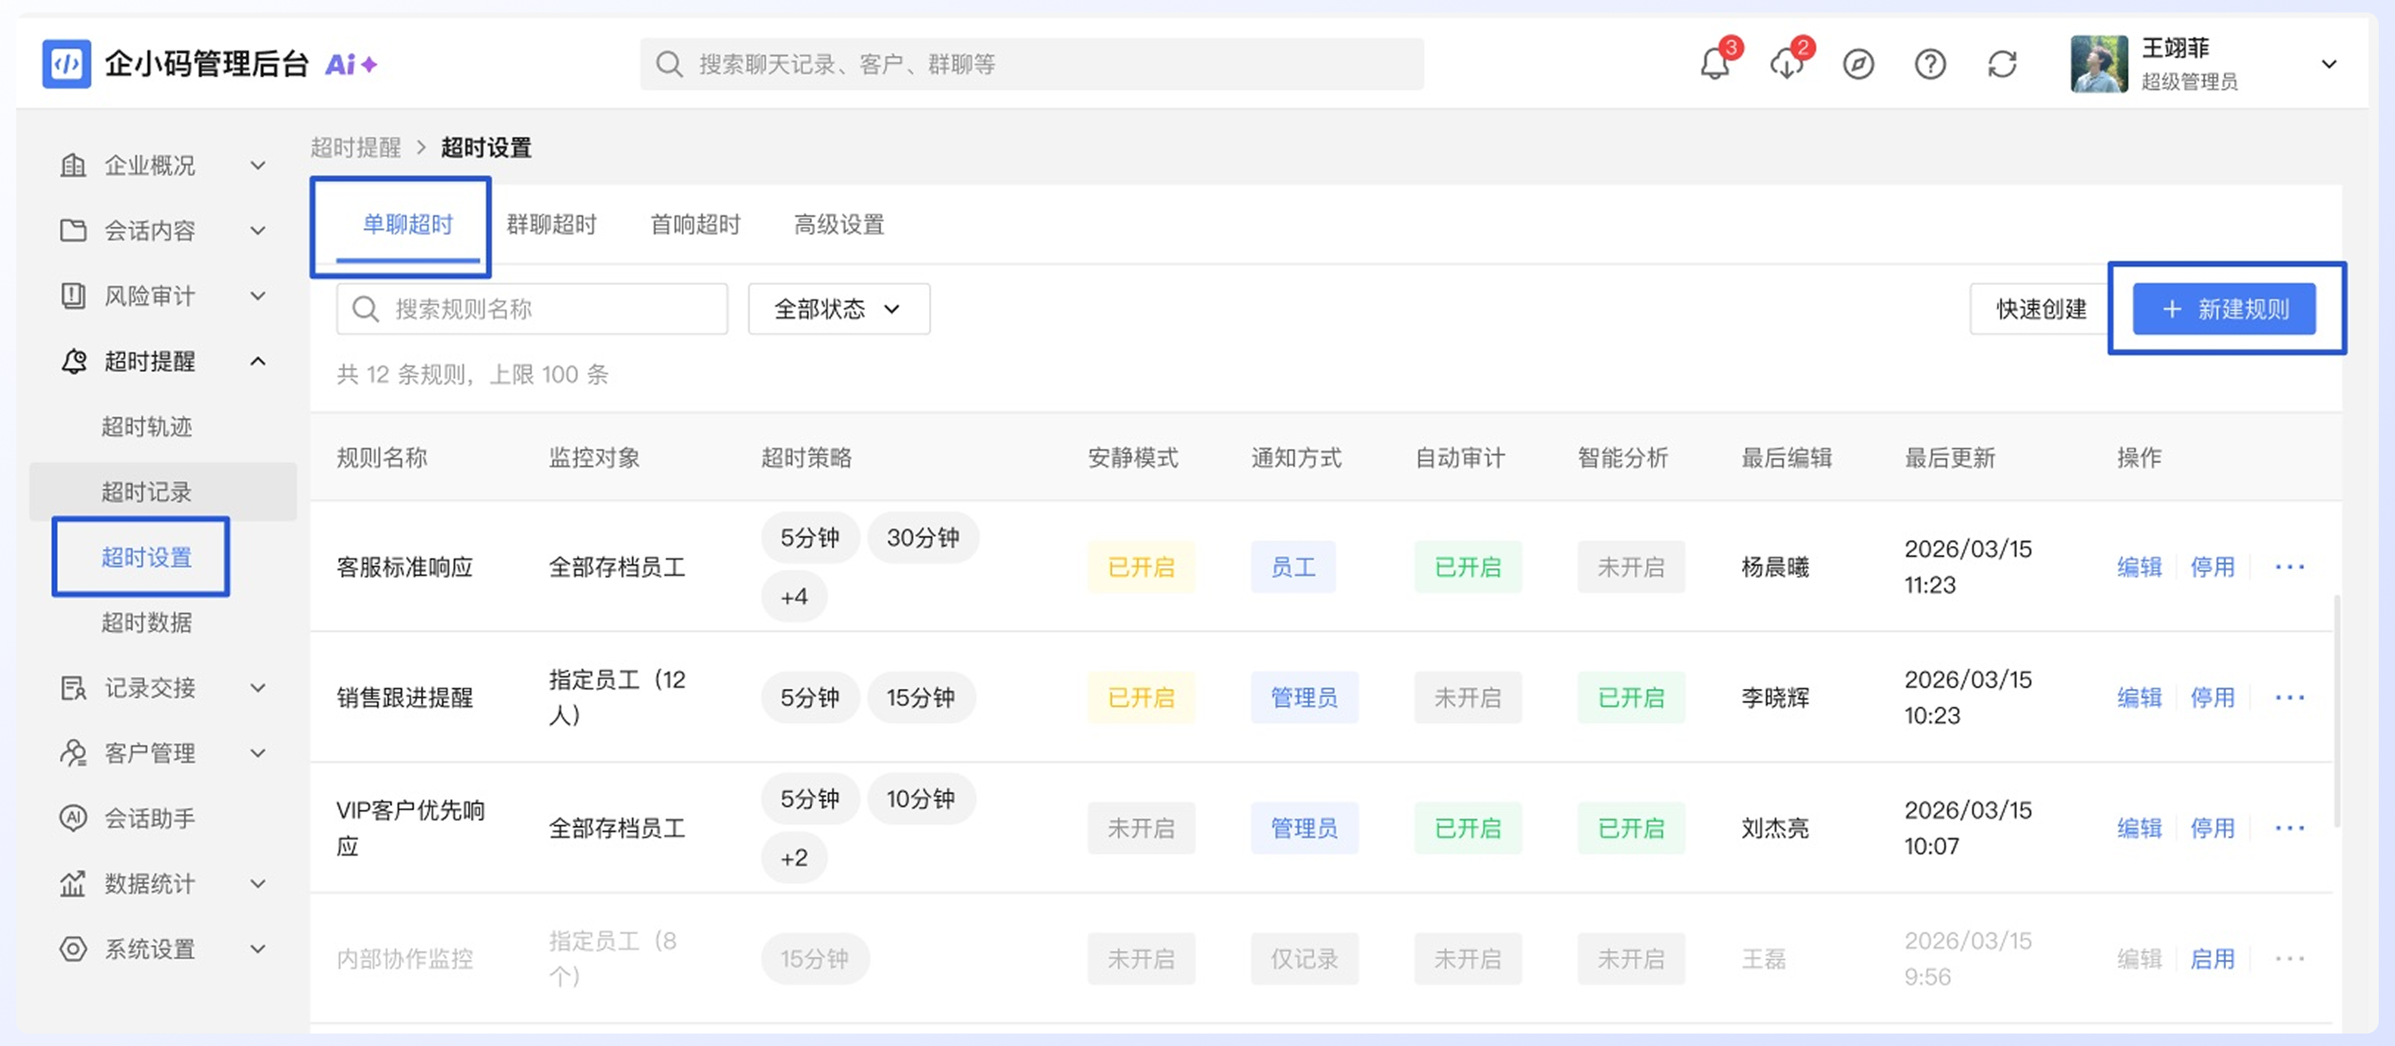Image resolution: width=2395 pixels, height=1046 pixels.
Task: Expand the 会话内容 sidebar menu
Action: pos(163,231)
